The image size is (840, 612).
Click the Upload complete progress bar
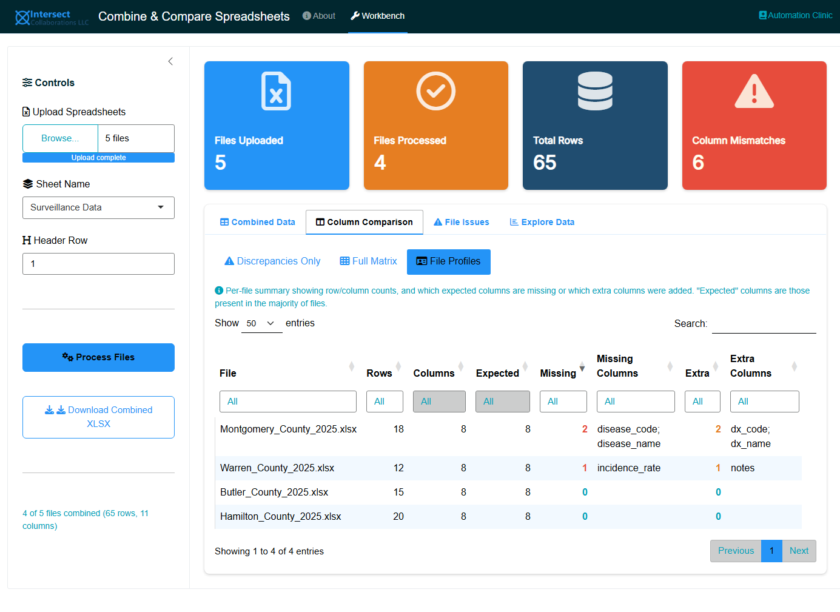pyautogui.click(x=98, y=157)
